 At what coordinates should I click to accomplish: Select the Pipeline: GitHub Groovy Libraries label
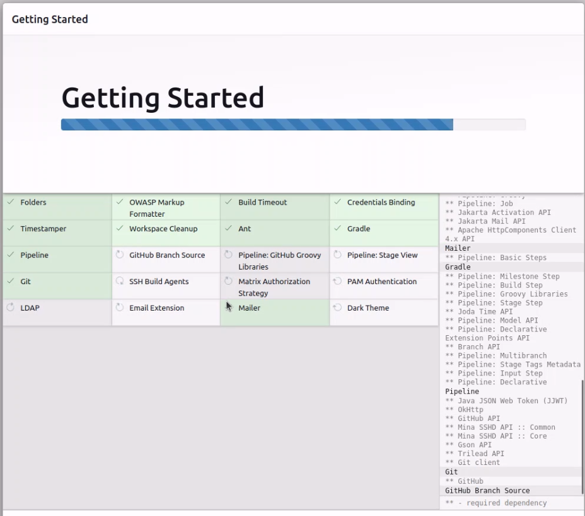pos(279,261)
